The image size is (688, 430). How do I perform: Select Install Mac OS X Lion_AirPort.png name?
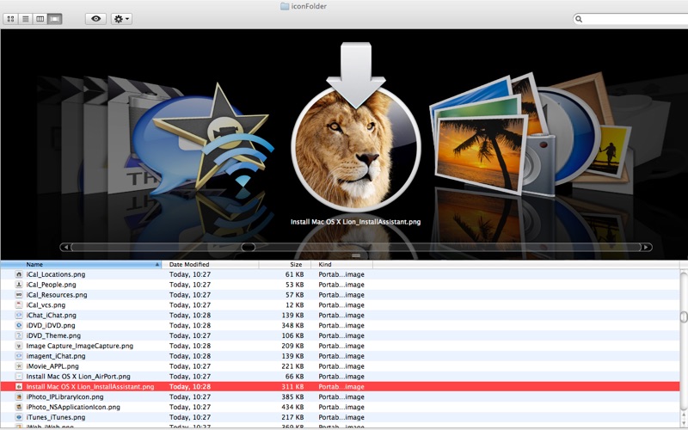coord(78,377)
